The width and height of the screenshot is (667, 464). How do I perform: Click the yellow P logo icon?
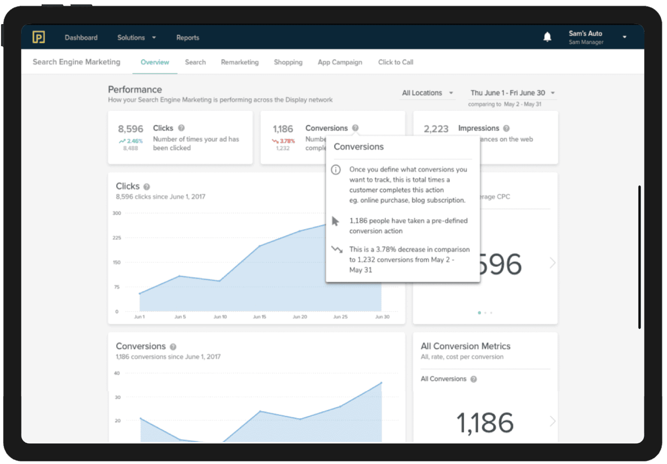[x=39, y=37]
